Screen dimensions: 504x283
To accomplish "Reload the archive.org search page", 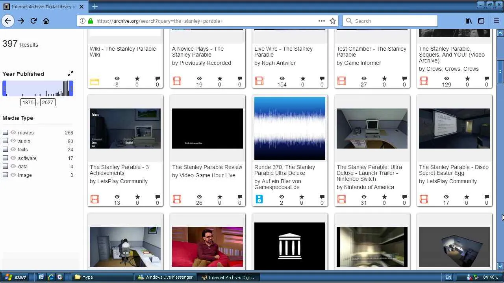I will click(x=33, y=21).
